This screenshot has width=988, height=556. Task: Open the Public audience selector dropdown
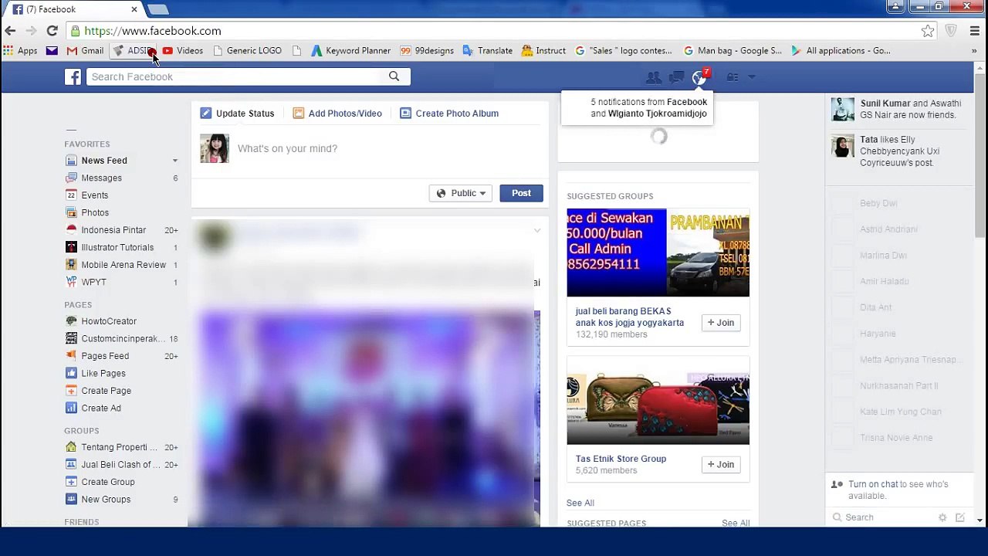(461, 193)
